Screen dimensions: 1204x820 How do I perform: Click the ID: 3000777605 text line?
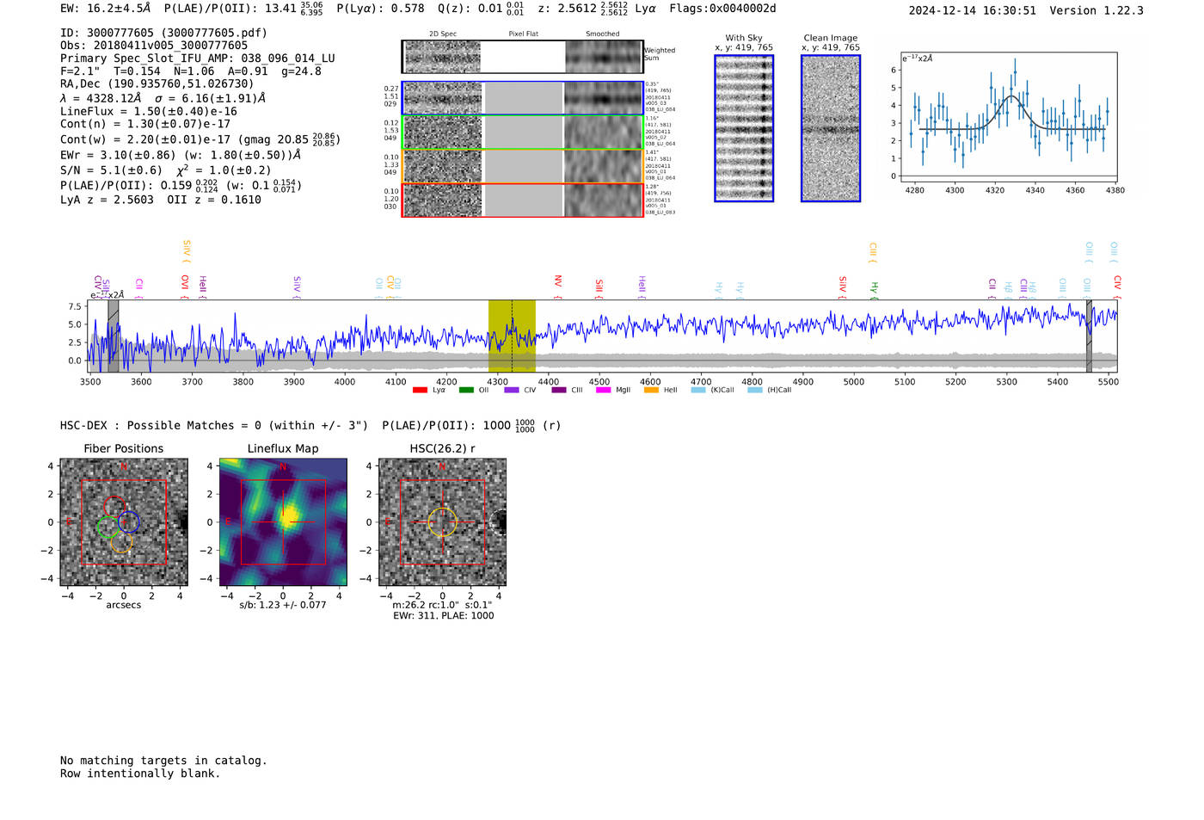coord(164,33)
